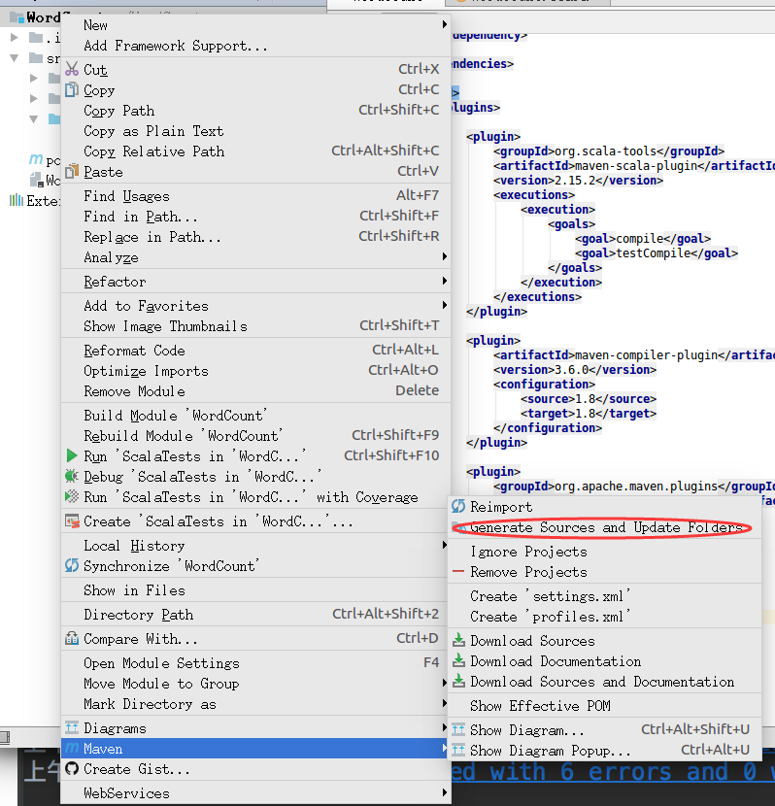
Task: Select Create 'settings.xml'
Action: (604, 596)
